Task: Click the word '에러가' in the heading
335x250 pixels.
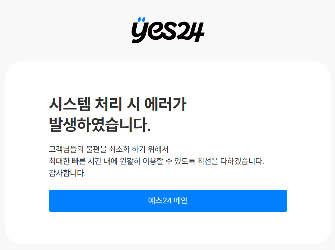Action: tap(166, 104)
